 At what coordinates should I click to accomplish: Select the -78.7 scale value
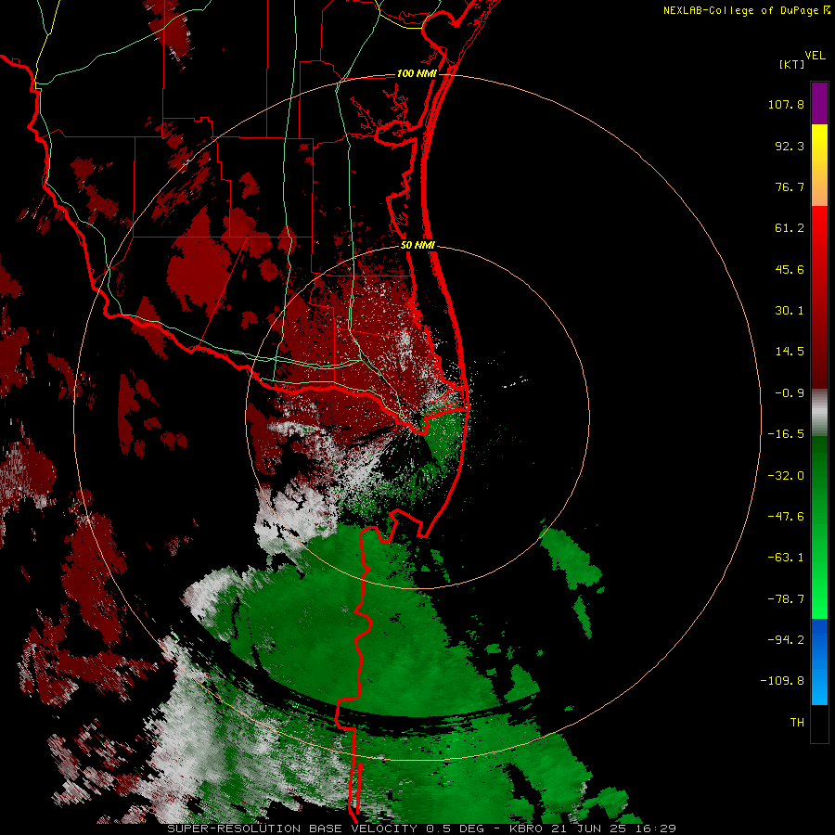click(x=786, y=599)
